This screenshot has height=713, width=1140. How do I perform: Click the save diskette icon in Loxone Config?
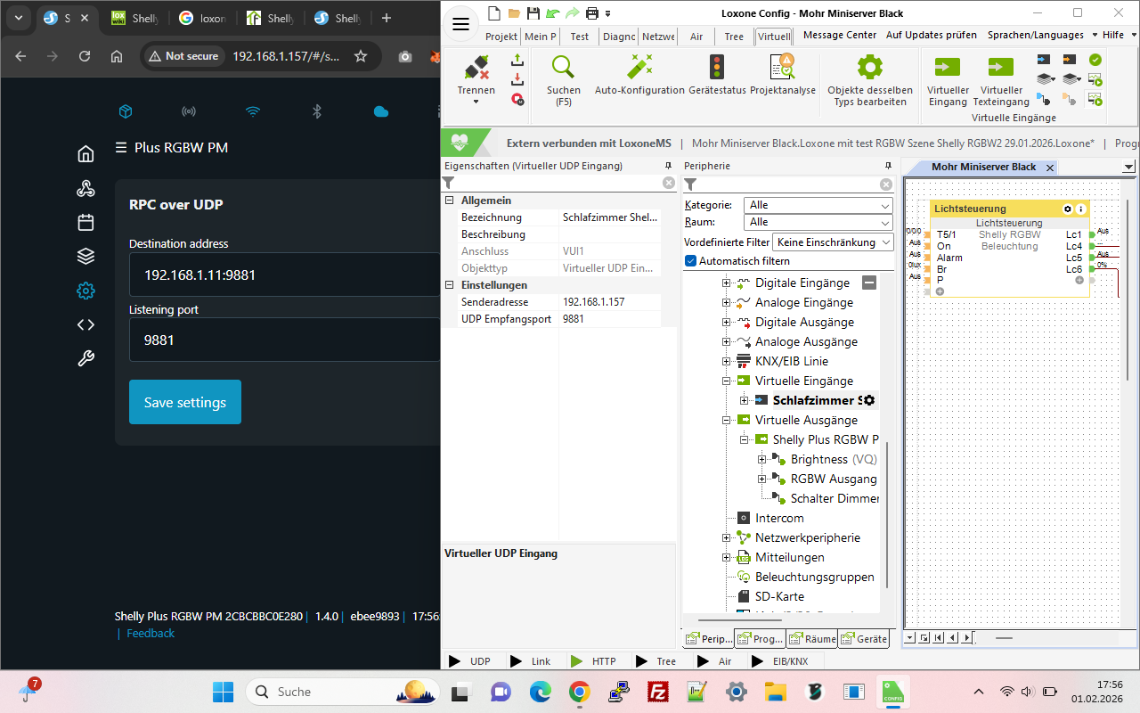pos(533,12)
